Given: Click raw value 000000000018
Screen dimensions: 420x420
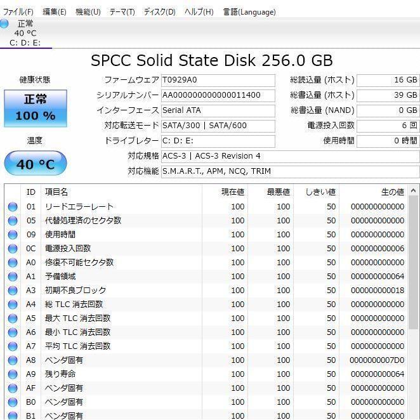Looking at the screenshot, I should point(377,291).
